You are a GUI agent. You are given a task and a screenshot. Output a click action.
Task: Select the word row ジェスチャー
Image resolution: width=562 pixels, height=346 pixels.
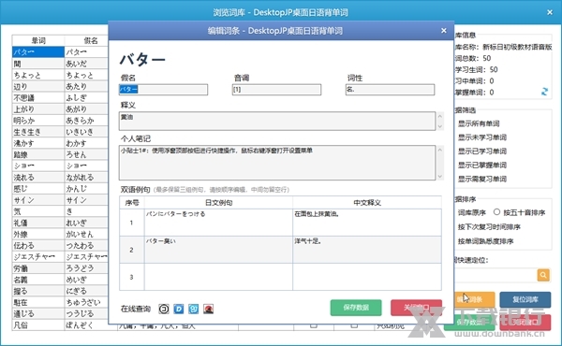coord(38,257)
